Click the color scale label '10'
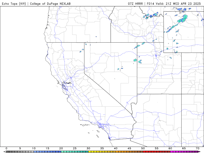Viewport: 204px width, 153px height. tap(34, 148)
